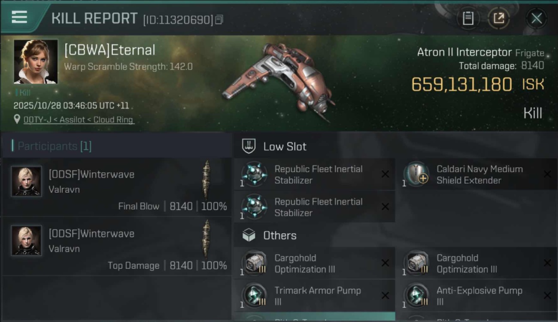Image resolution: width=558 pixels, height=322 pixels.
Task: Copy the kill report ID
Action: point(219,20)
